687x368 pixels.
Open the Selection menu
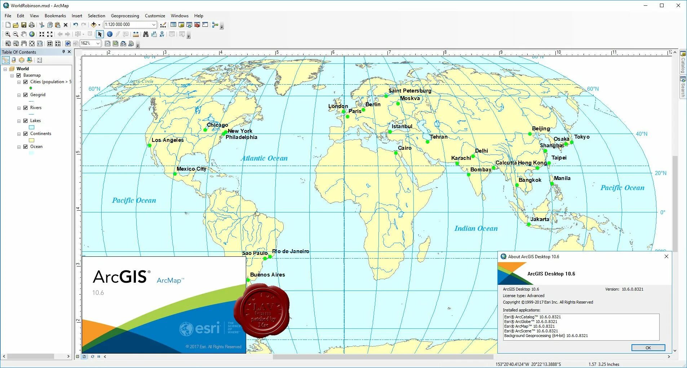pyautogui.click(x=97, y=16)
